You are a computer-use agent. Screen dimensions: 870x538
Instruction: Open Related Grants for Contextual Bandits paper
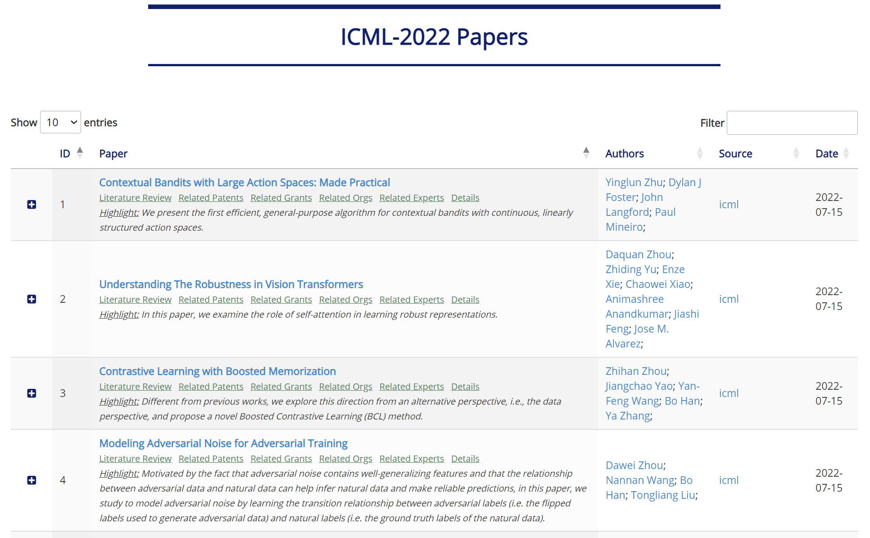coord(281,198)
